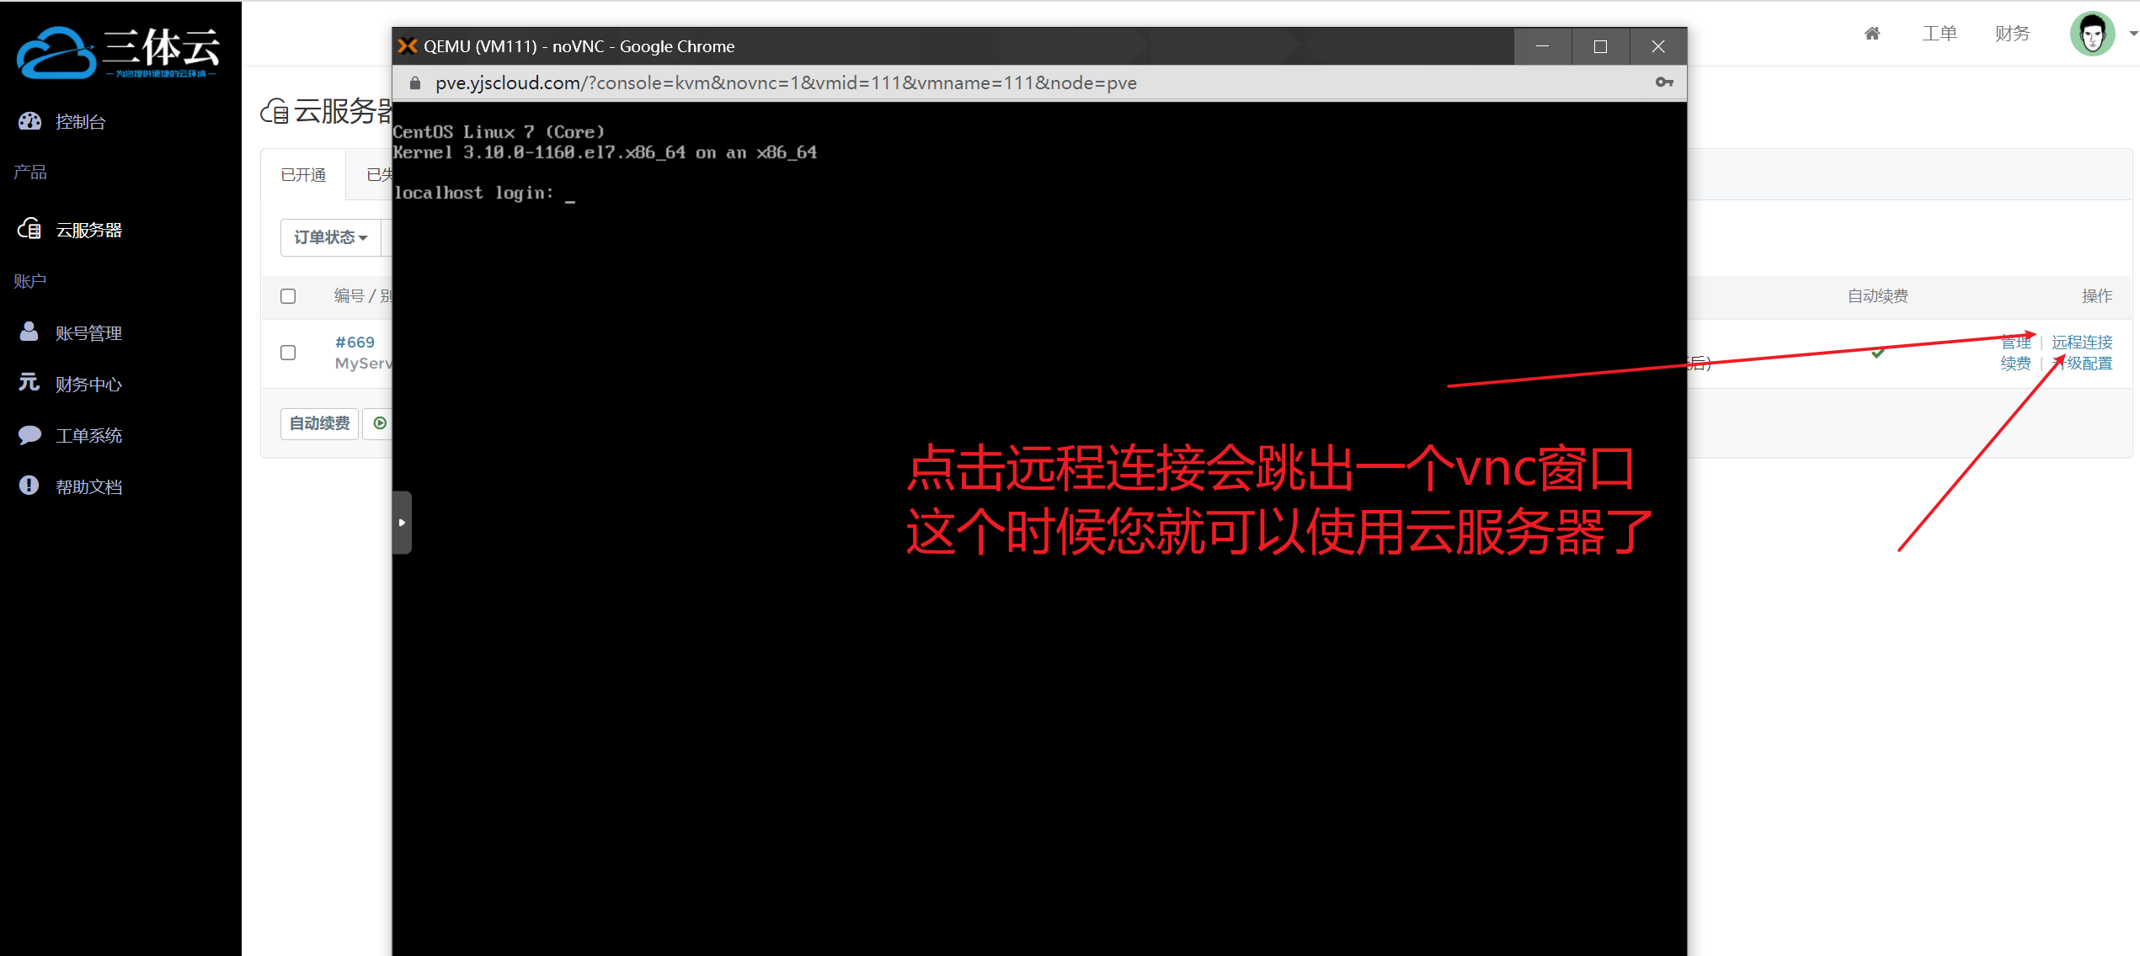Image resolution: width=2140 pixels, height=956 pixels.
Task: Click the 账号管理 user icon
Action: point(29,332)
